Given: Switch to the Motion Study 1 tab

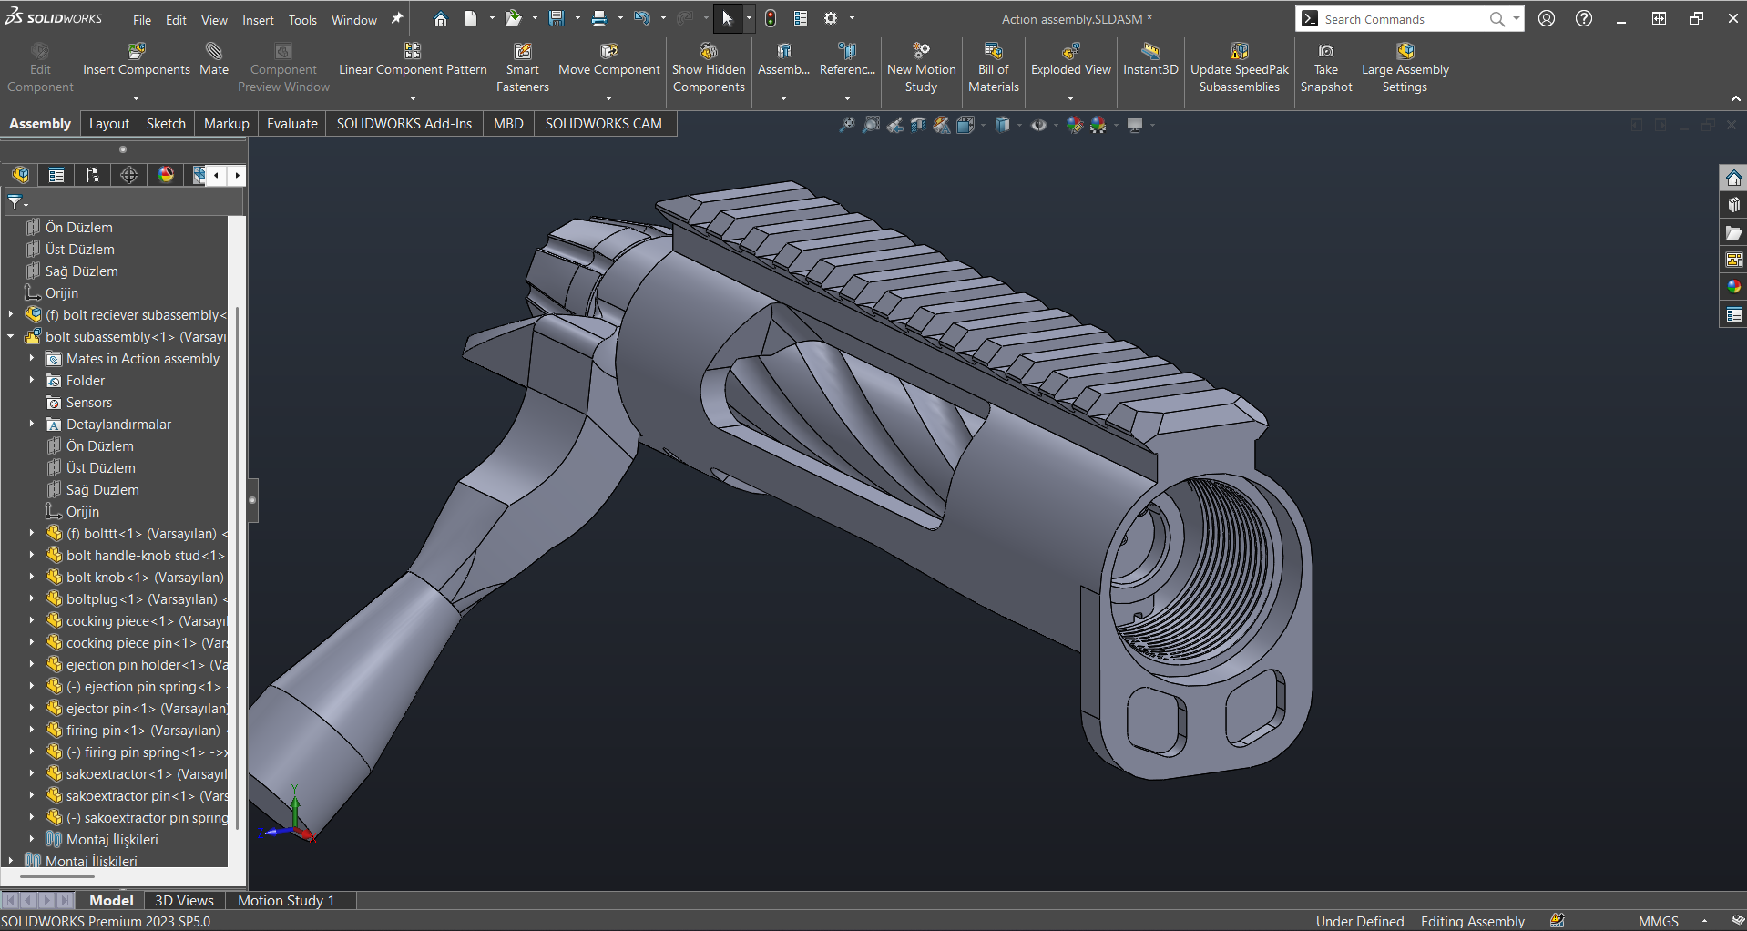Looking at the screenshot, I should (x=286, y=900).
